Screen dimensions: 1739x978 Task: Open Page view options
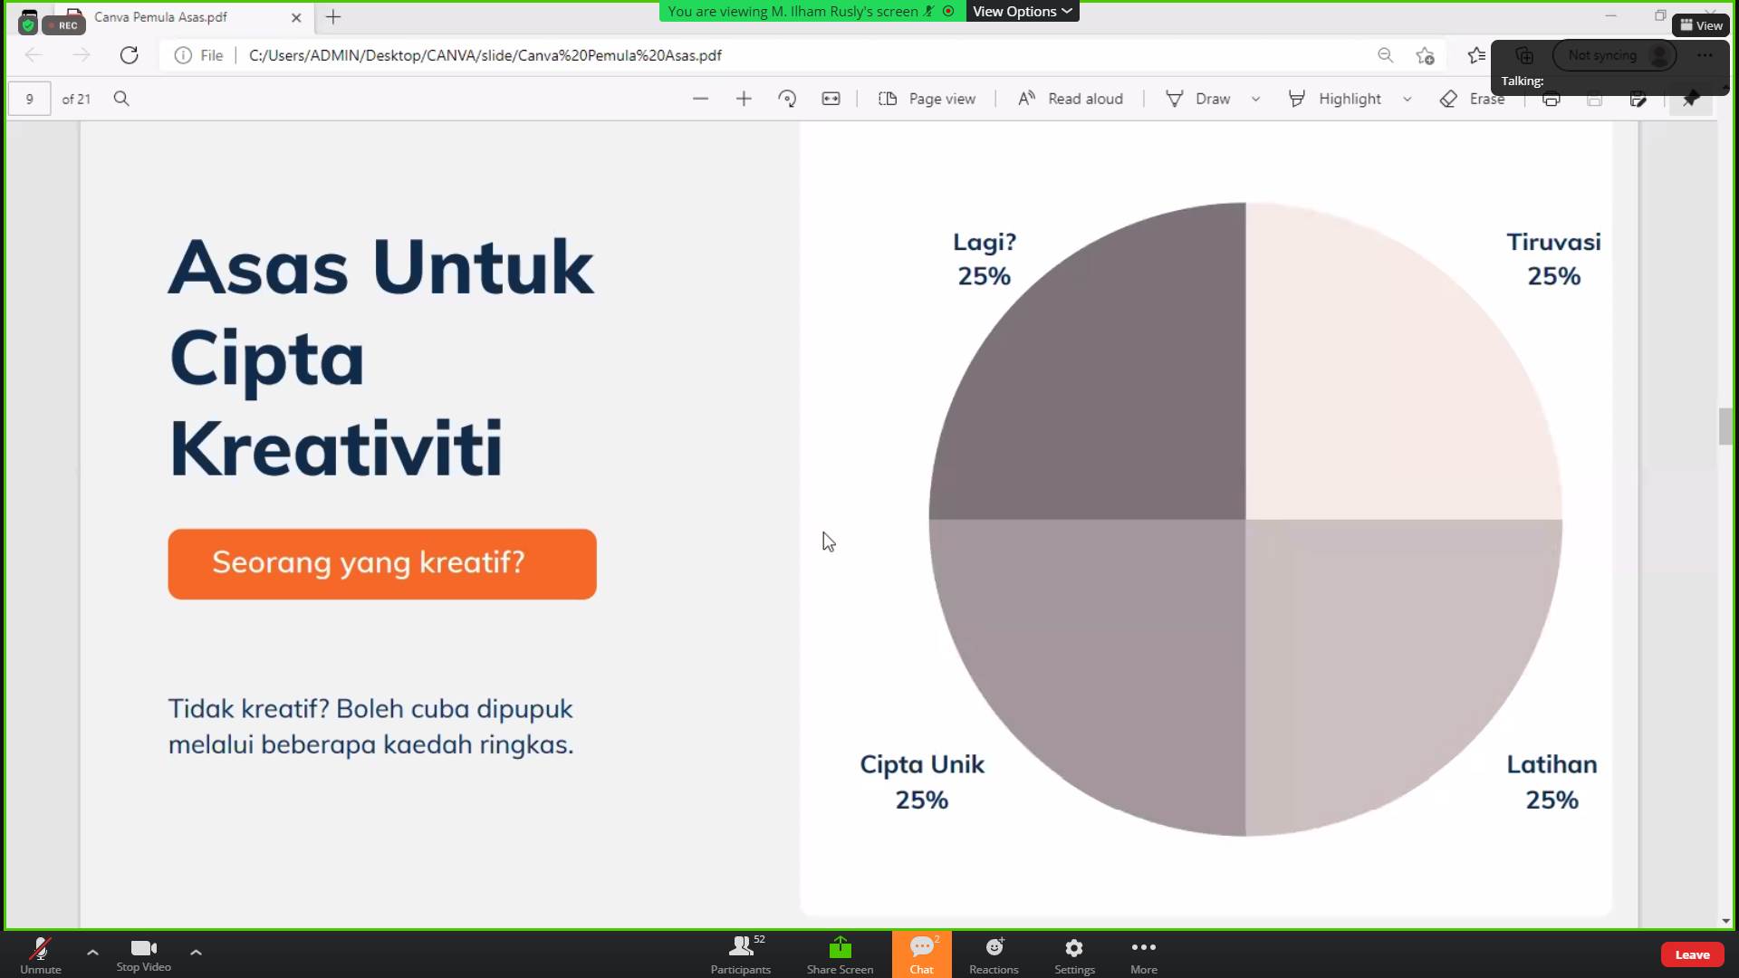coord(927,99)
